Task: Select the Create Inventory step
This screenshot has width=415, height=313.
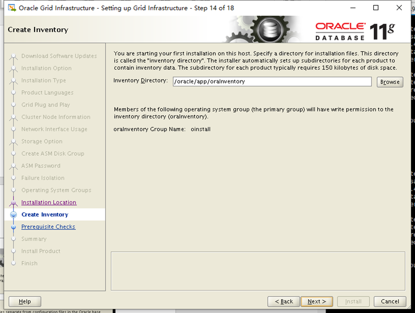Action: pos(45,214)
